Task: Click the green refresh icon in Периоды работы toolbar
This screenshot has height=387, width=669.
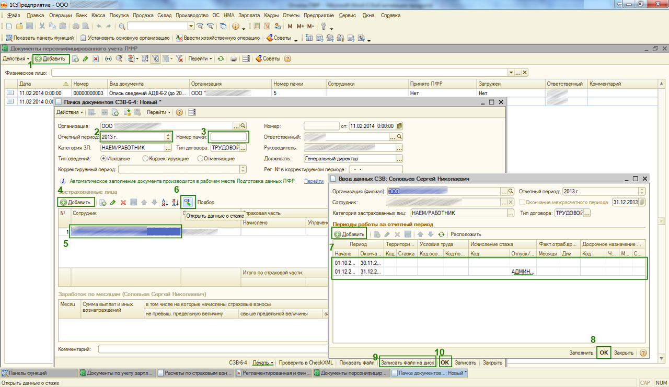Action: (x=442, y=234)
